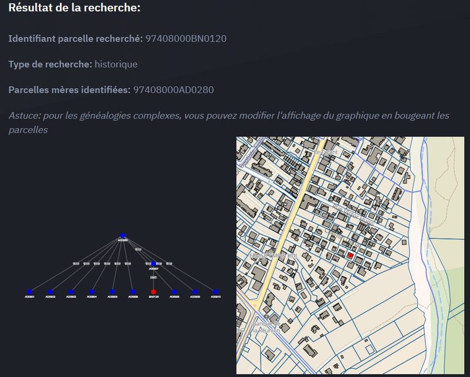Image resolution: width=470 pixels, height=377 pixels.
Task: Click the 'EPMSR CMP & HDJ' map label
Action: coord(273,256)
